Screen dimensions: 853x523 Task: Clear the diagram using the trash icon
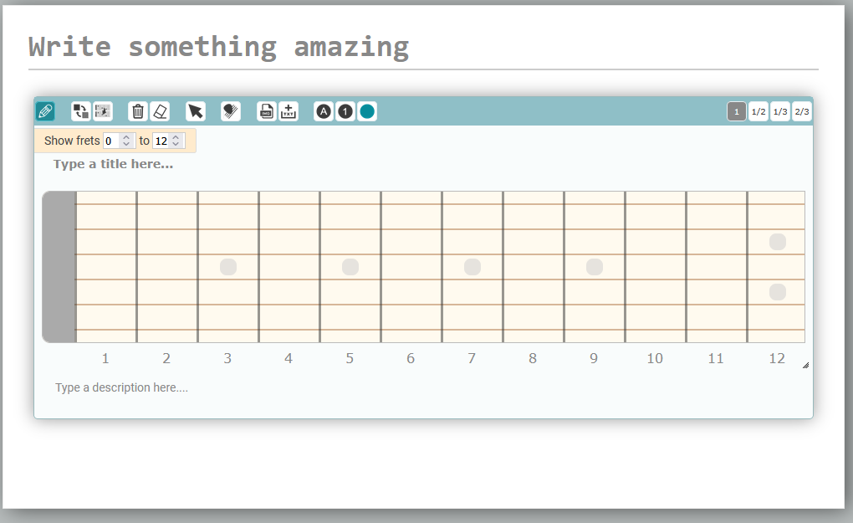point(136,110)
